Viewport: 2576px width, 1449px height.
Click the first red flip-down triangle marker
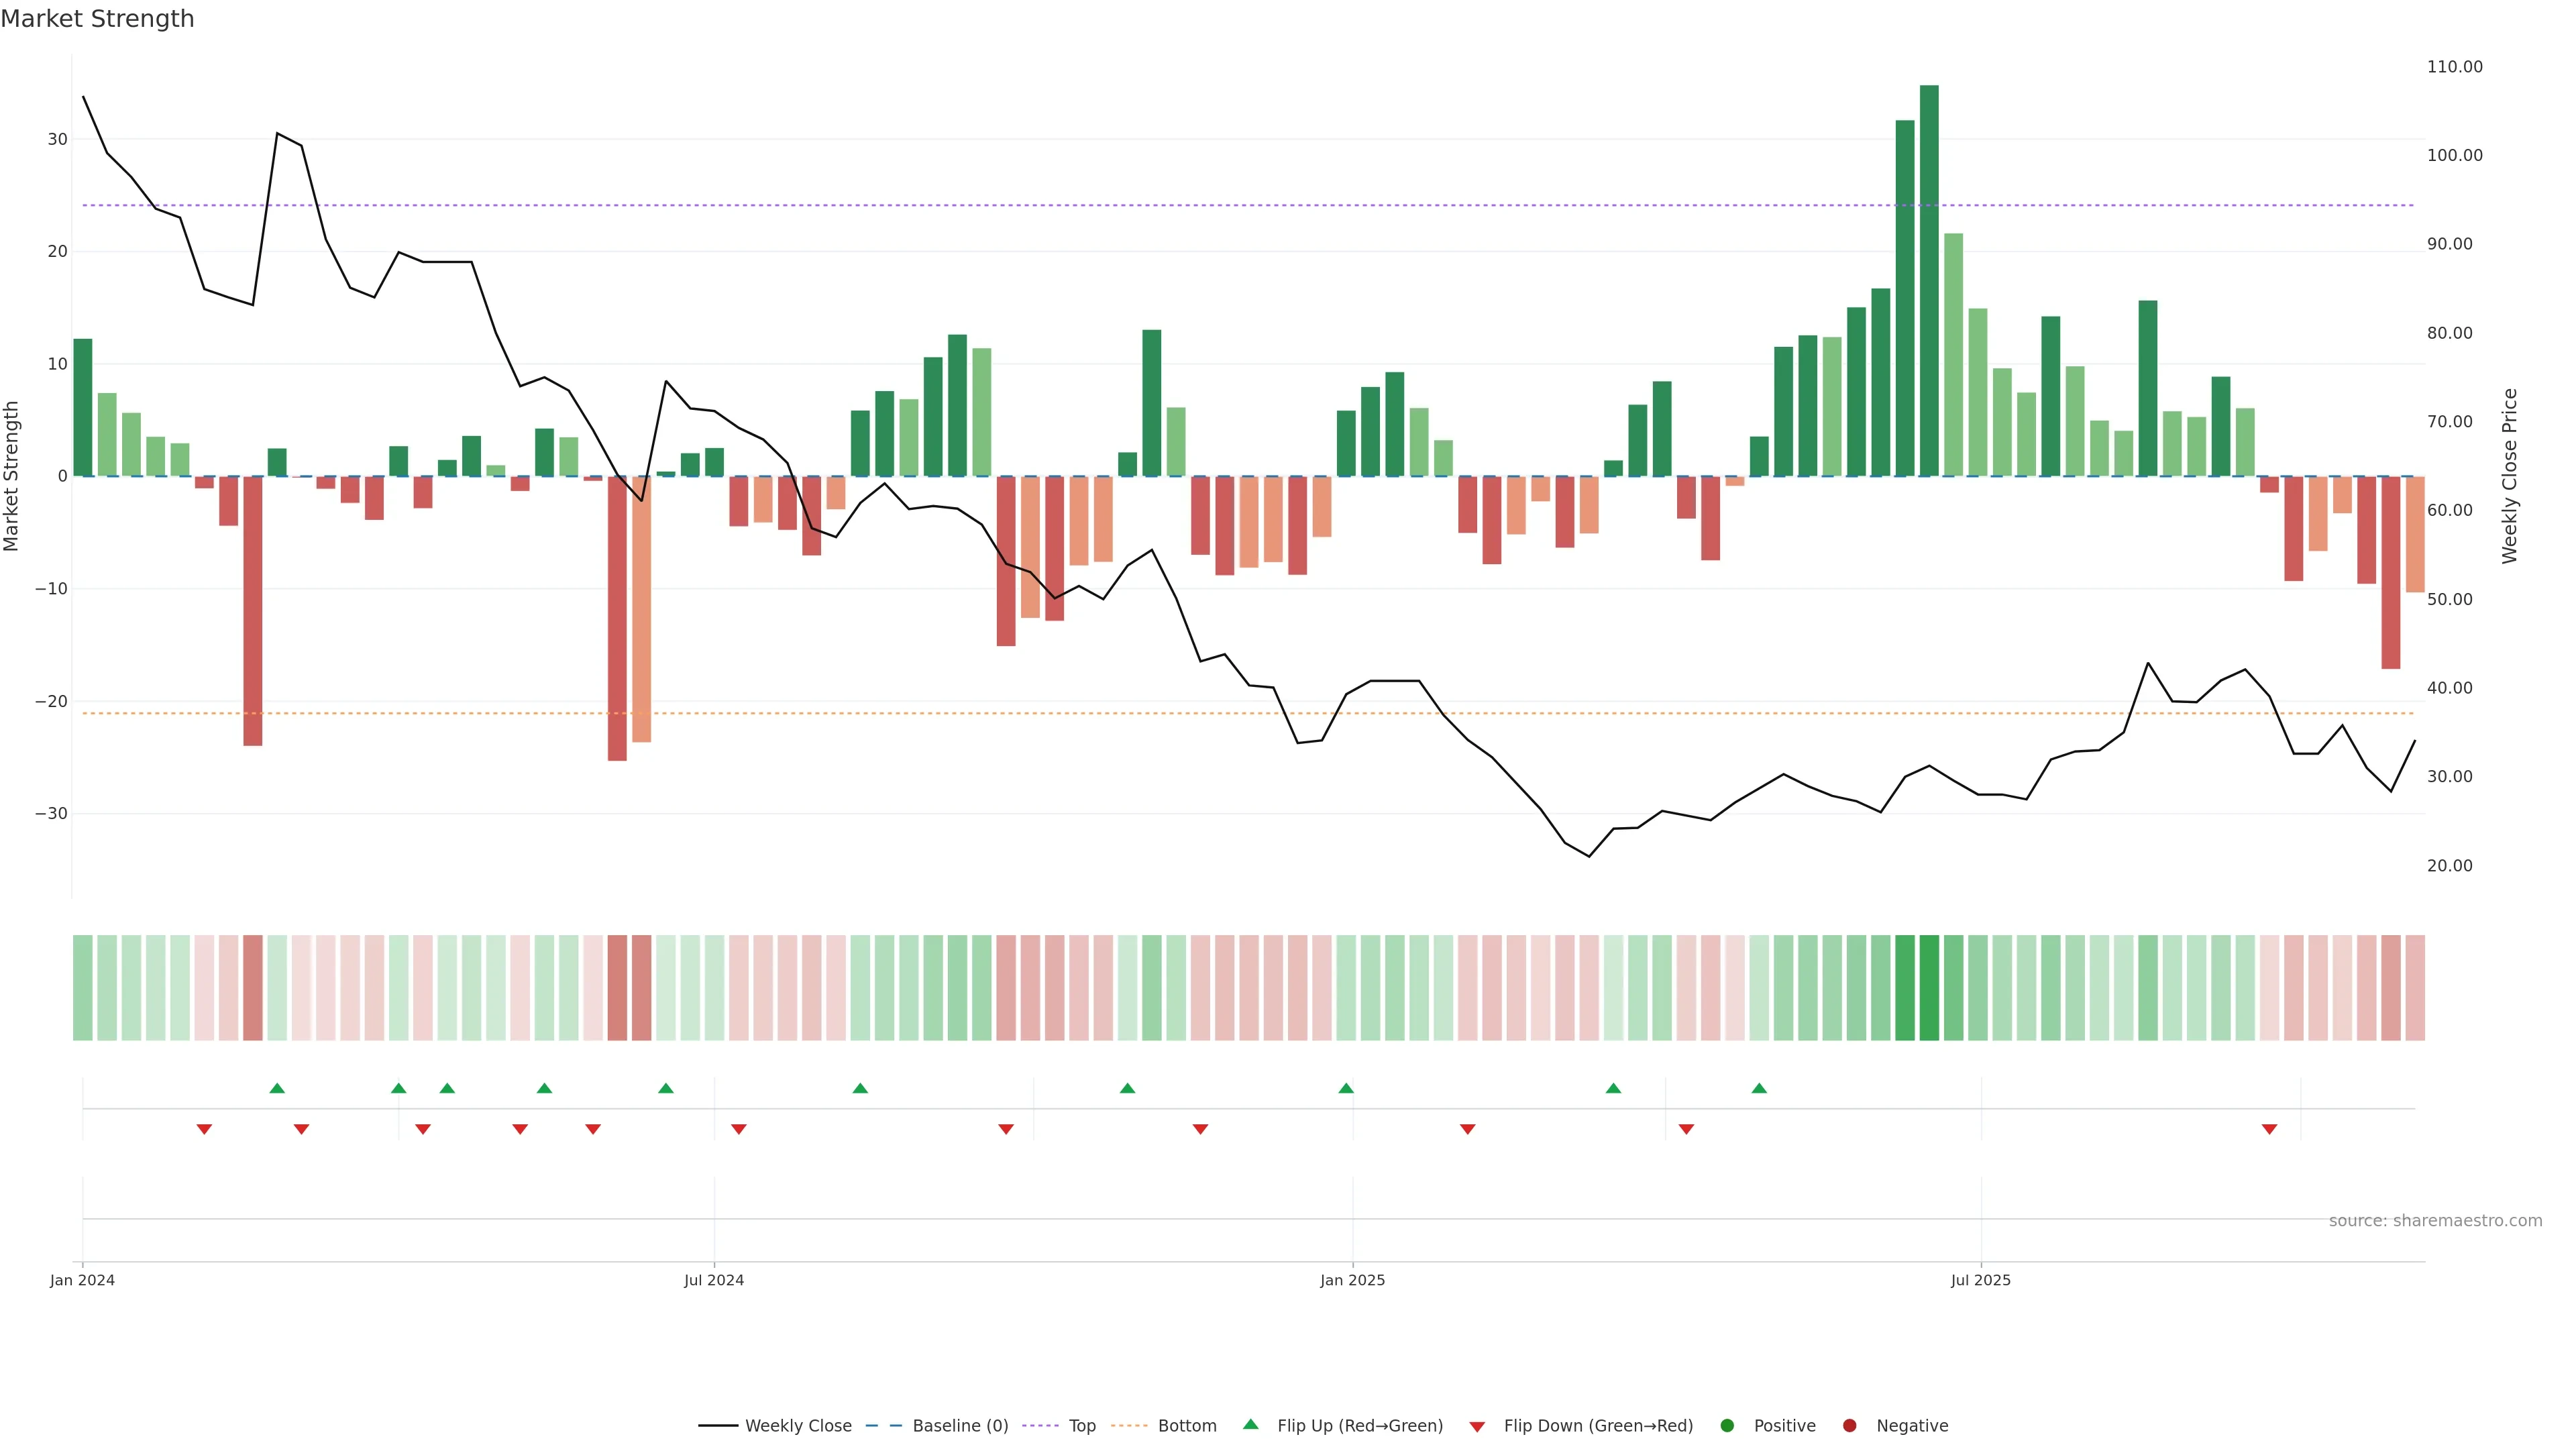coord(204,1129)
